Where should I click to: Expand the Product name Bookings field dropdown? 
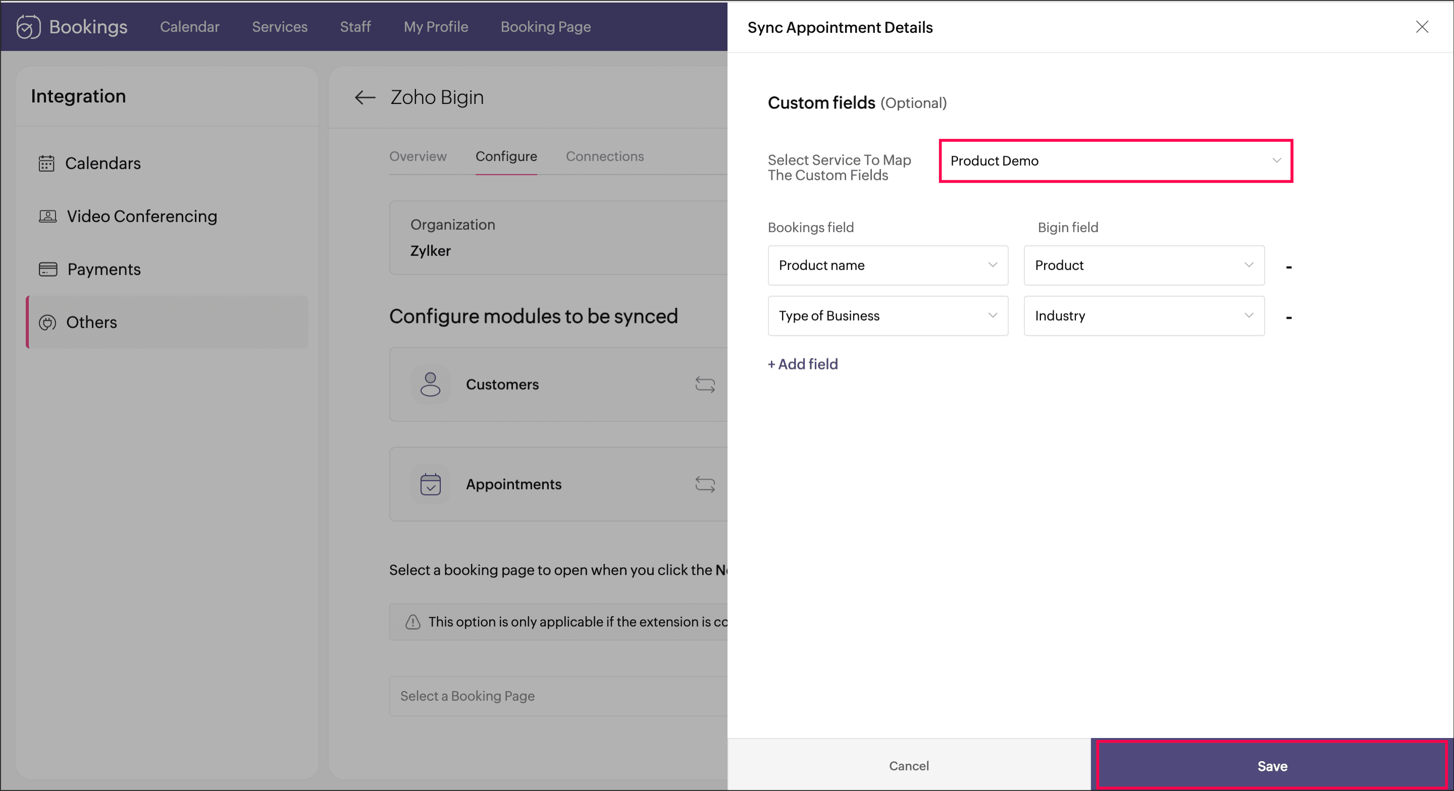[x=888, y=265]
